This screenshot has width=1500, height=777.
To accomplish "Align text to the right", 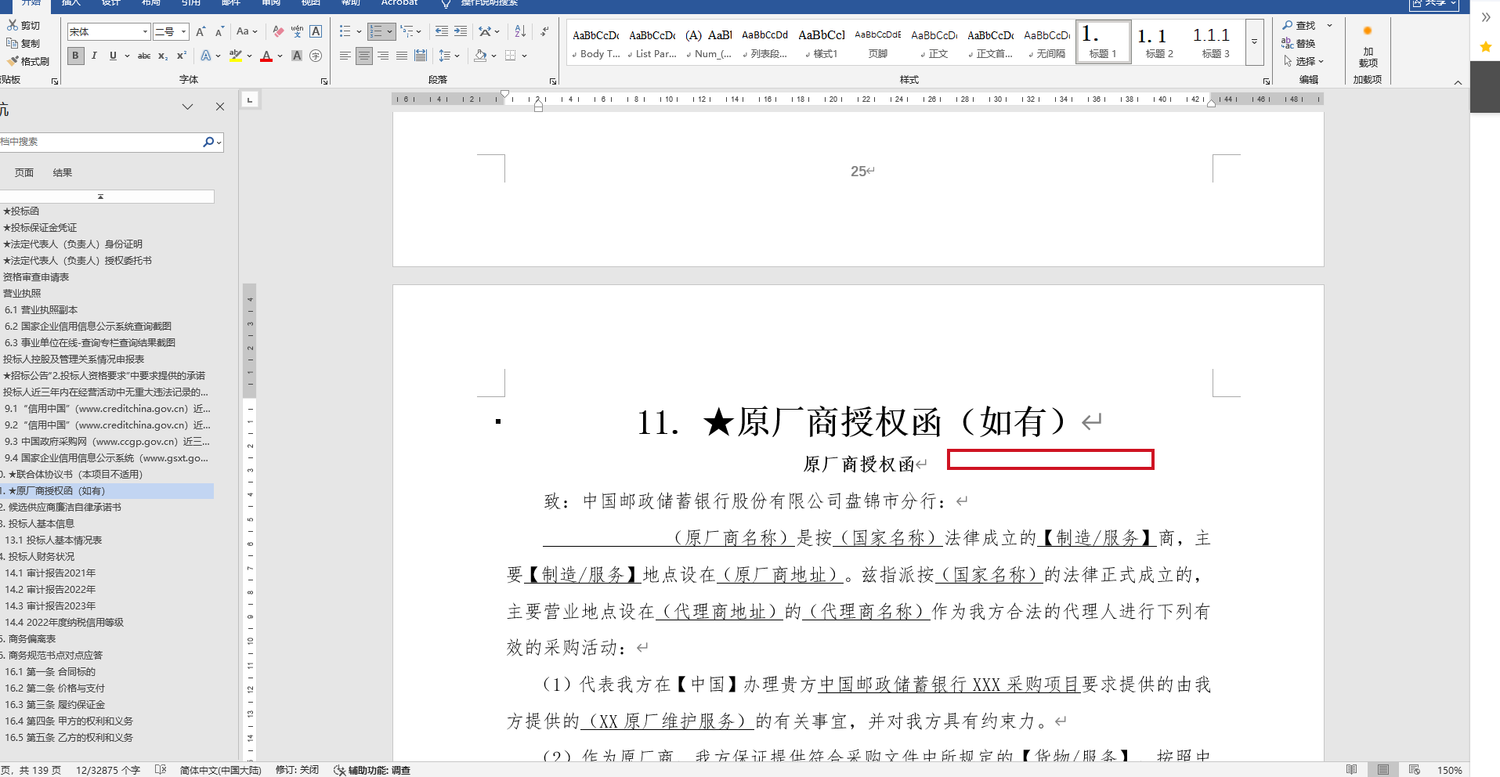I will pyautogui.click(x=383, y=56).
